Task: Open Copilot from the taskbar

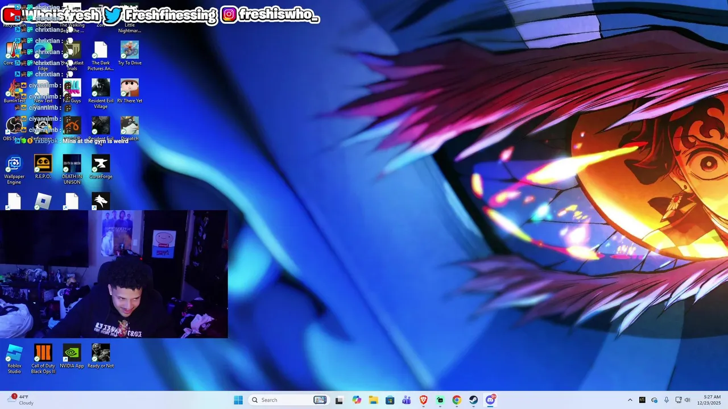Action: (357, 400)
